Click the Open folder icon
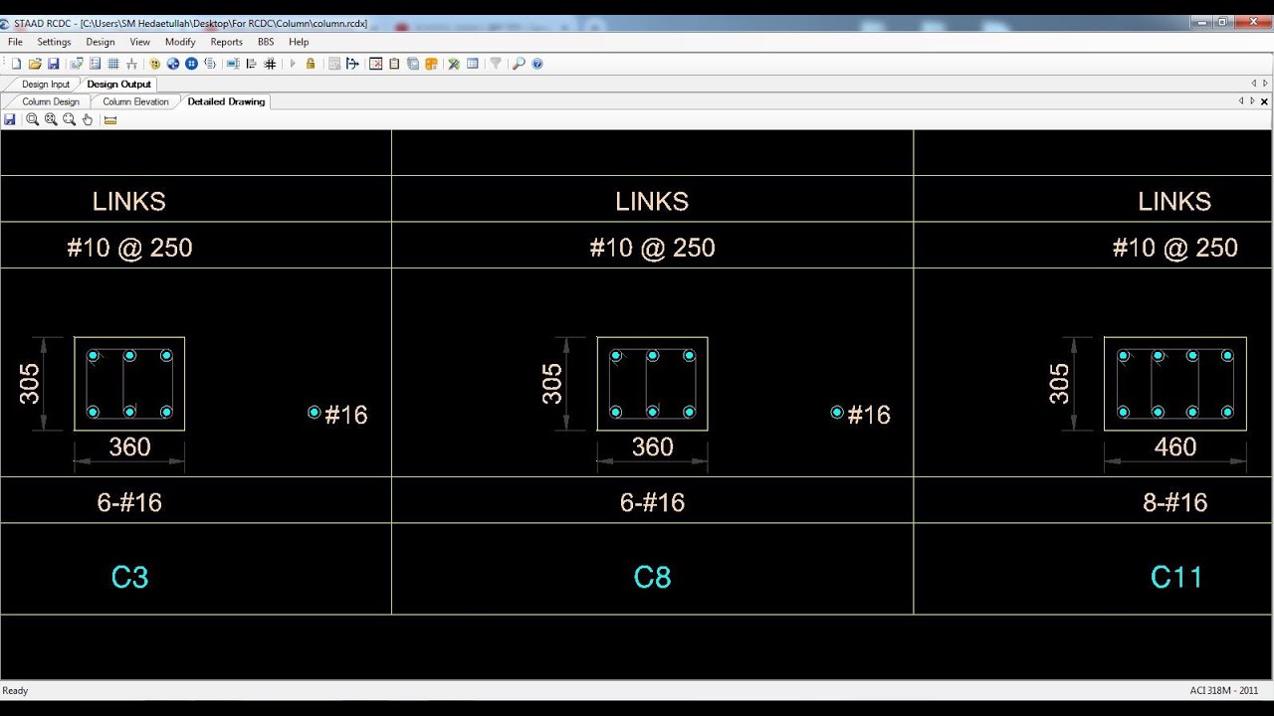Viewport: 1274px width, 716px height. [35, 64]
